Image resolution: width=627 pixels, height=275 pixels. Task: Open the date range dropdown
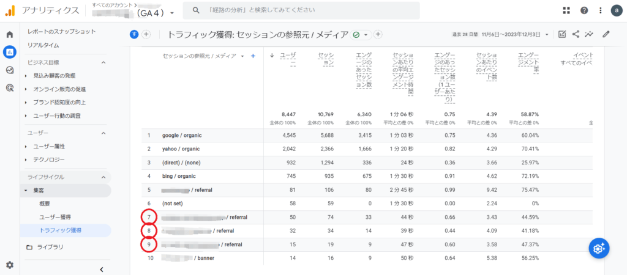click(x=547, y=35)
